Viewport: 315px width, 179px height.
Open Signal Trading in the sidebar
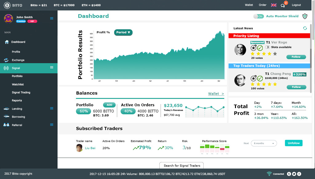pyautogui.click(x=21, y=92)
